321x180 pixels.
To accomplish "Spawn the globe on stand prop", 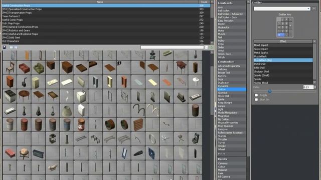I will [x=24, y=153].
